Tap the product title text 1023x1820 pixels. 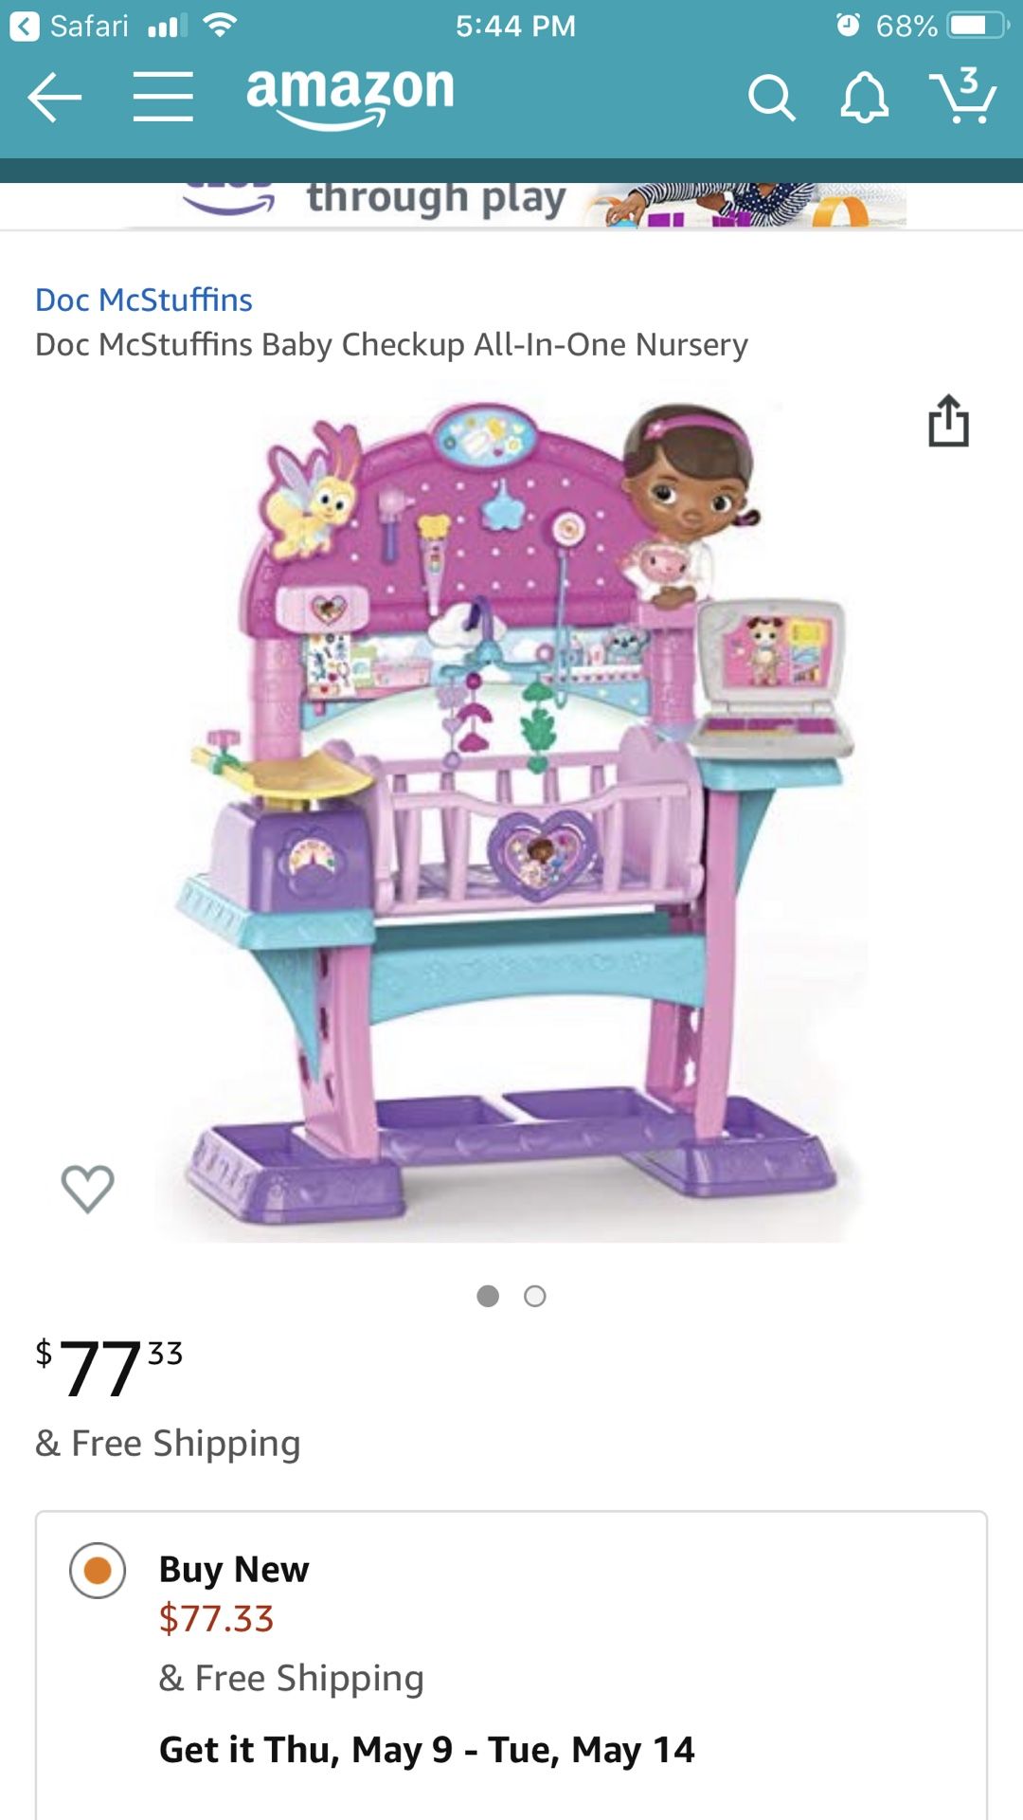[x=391, y=345]
